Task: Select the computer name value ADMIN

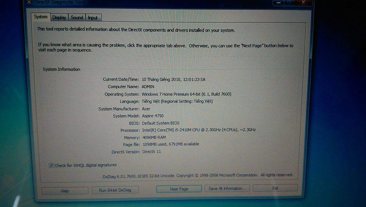Action: pos(148,87)
